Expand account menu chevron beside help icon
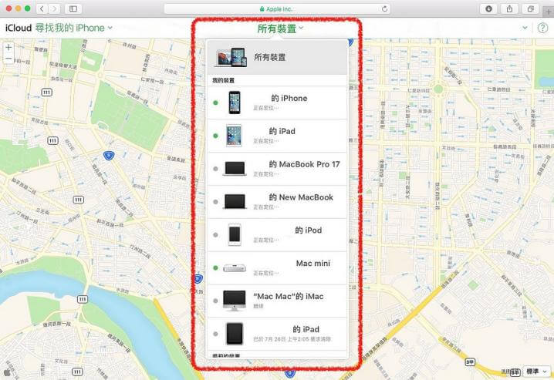Viewport: 554px width, 380px height. (525, 28)
